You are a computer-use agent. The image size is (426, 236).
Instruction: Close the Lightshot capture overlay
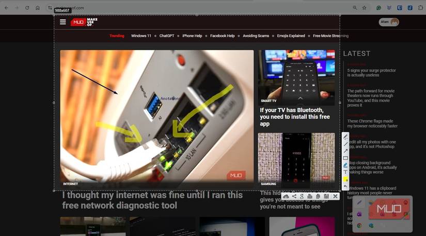coord(335,196)
